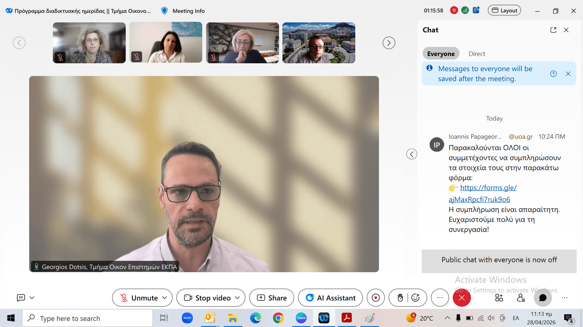The height and width of the screenshot is (327, 583).
Task: Open emoji reactions icon
Action: (x=415, y=298)
